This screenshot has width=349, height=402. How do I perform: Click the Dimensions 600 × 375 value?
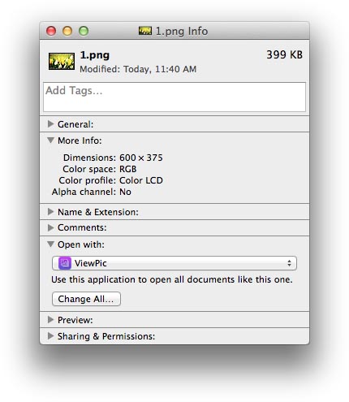tap(141, 158)
